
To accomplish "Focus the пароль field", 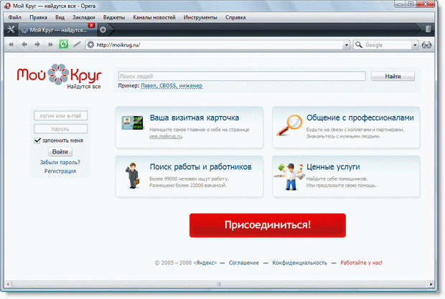I will [60, 128].
